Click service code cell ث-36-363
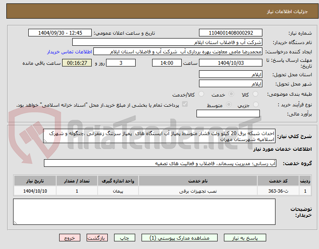Screen dimensions: 319x249 (278, 191)
